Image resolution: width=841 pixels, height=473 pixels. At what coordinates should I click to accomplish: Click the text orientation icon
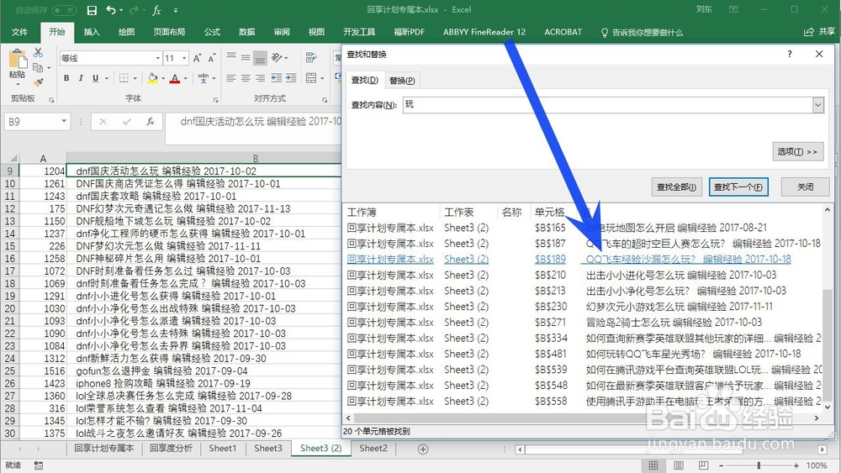pyautogui.click(x=277, y=57)
